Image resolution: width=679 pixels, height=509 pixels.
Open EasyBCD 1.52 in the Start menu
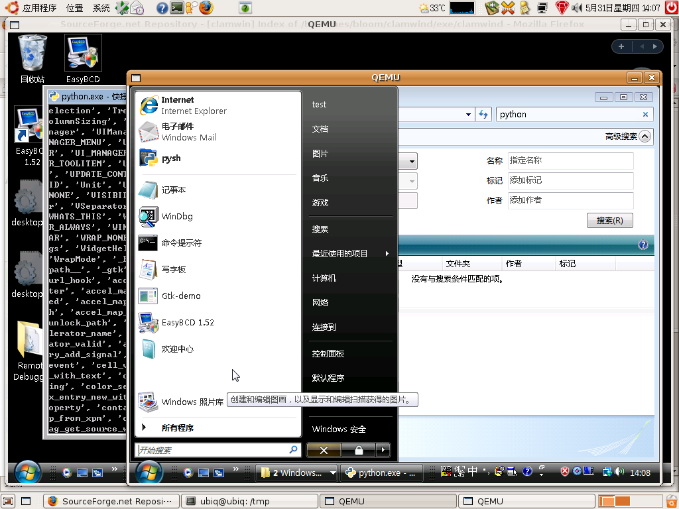pos(217,323)
